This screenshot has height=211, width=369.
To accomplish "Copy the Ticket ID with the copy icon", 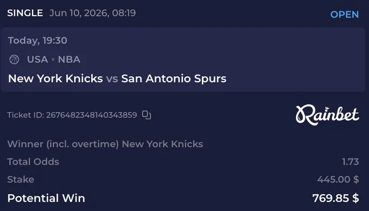I will pyautogui.click(x=147, y=115).
